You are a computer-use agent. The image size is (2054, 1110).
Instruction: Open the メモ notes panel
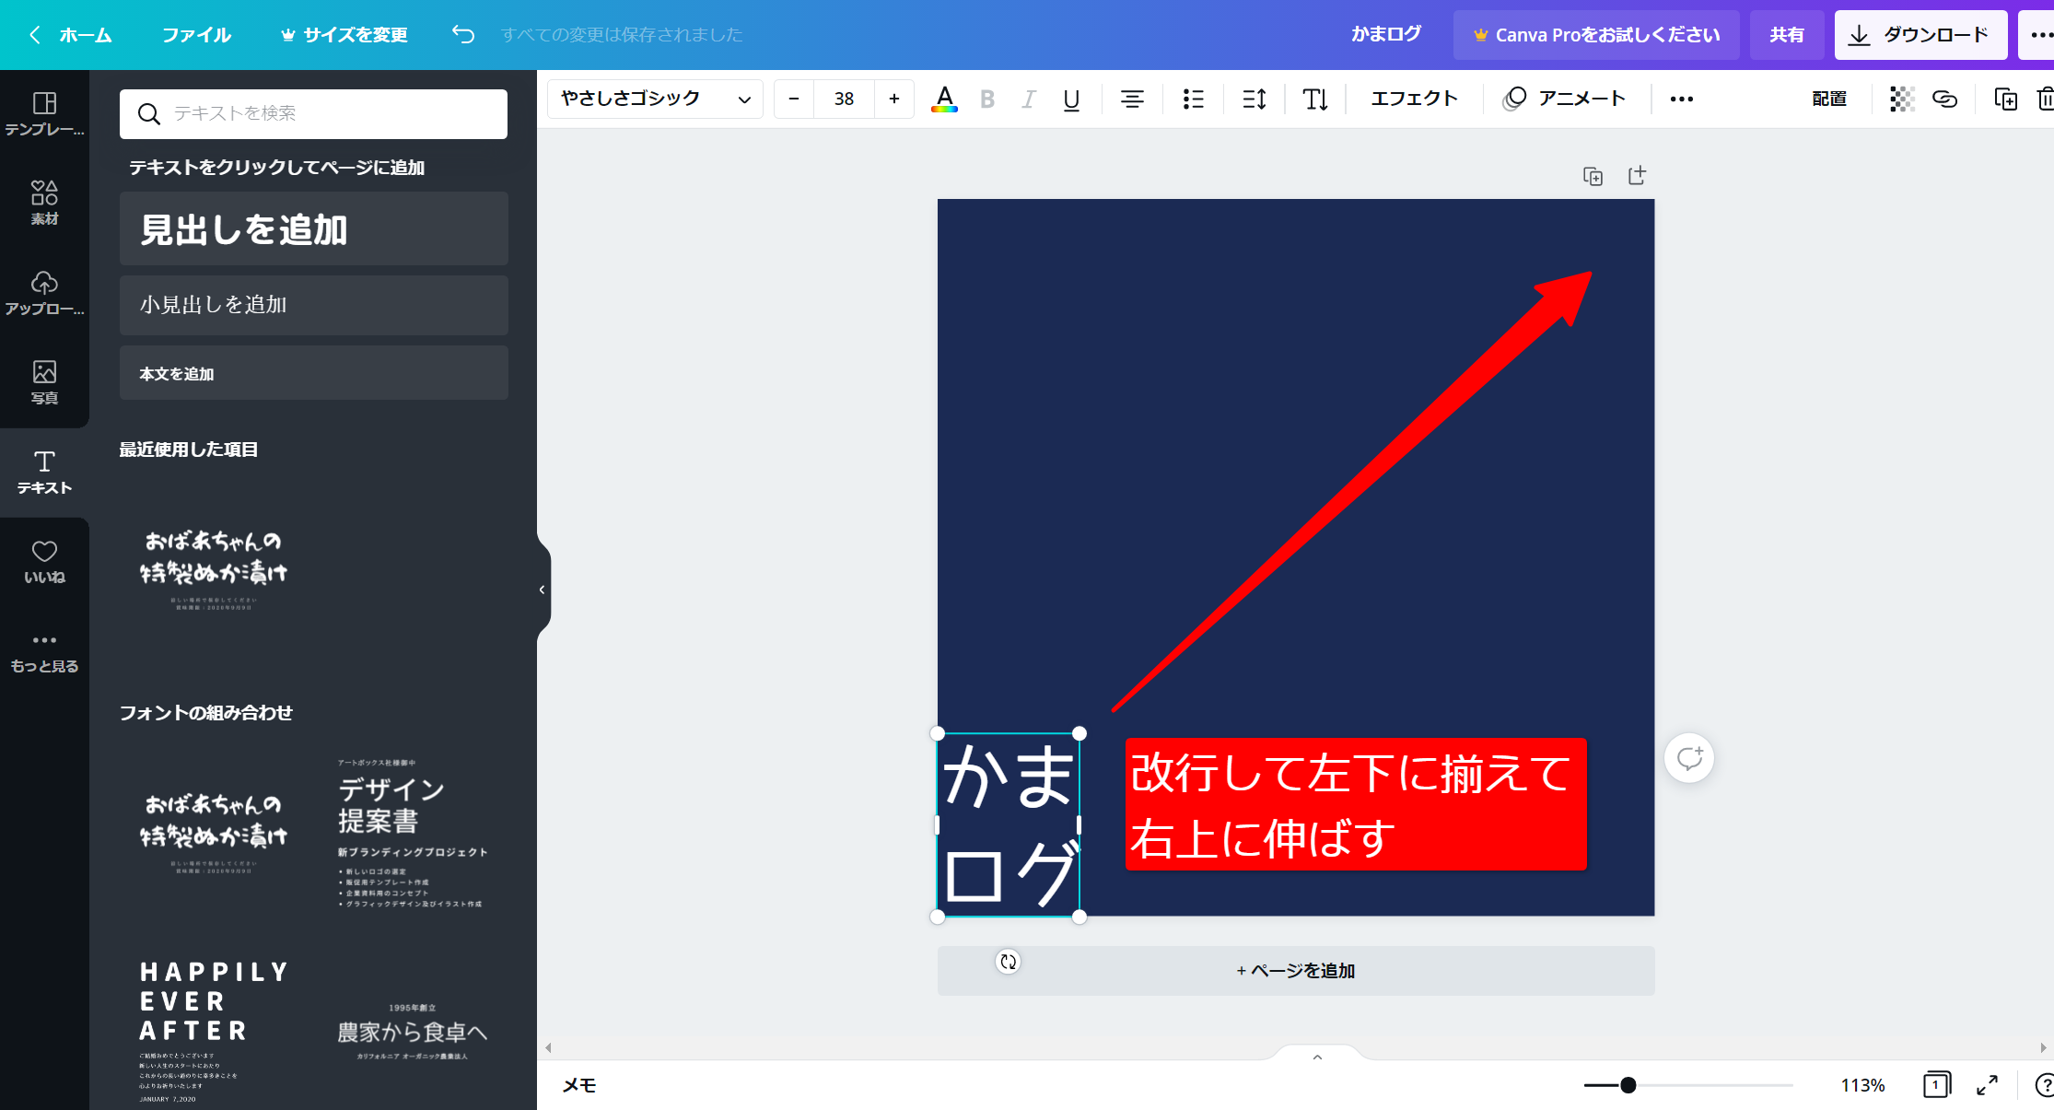[x=579, y=1085]
